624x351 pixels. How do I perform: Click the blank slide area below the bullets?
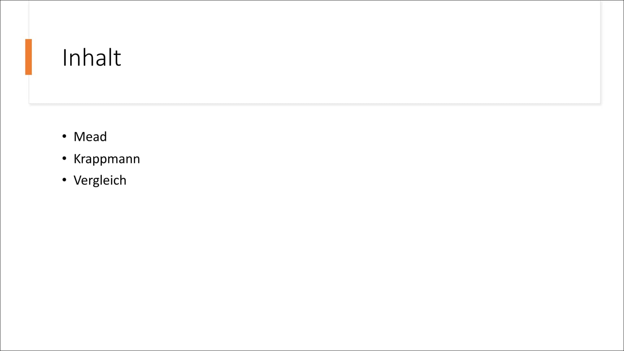pos(312,266)
